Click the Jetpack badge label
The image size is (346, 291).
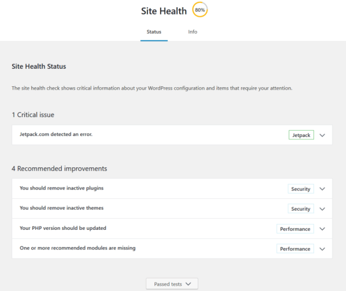tap(301, 135)
